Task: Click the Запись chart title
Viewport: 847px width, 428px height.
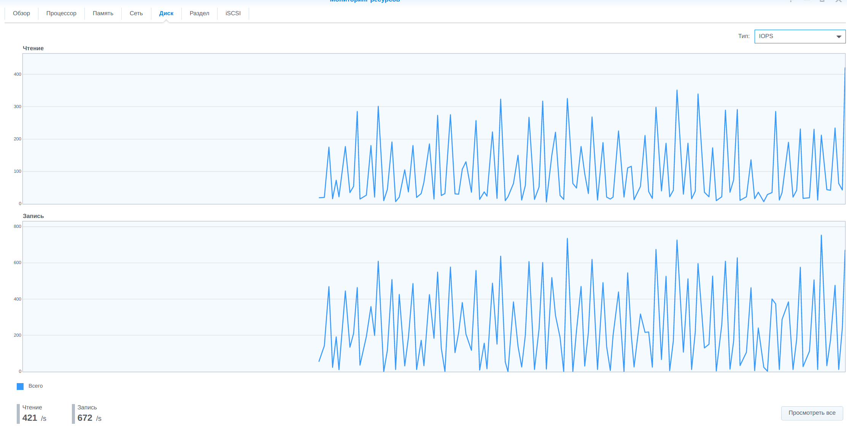Action: [x=33, y=216]
